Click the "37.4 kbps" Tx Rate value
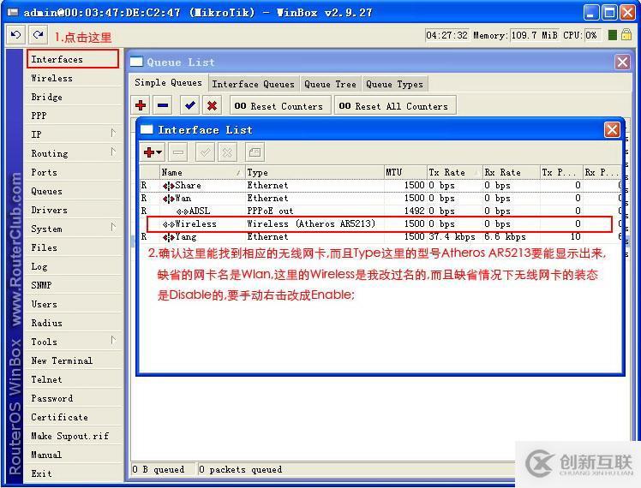 click(x=452, y=237)
